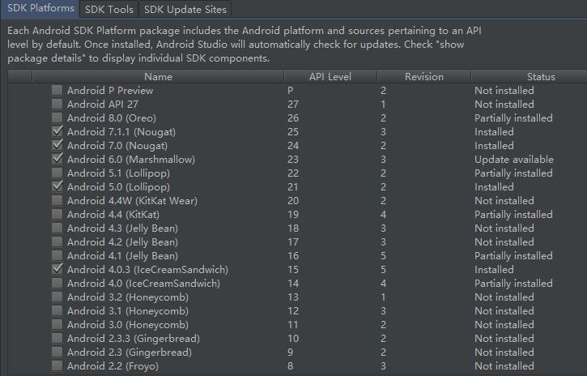
Task: Select the Android 4.2 (Jelly Bean) row label
Action: pyautogui.click(x=122, y=242)
